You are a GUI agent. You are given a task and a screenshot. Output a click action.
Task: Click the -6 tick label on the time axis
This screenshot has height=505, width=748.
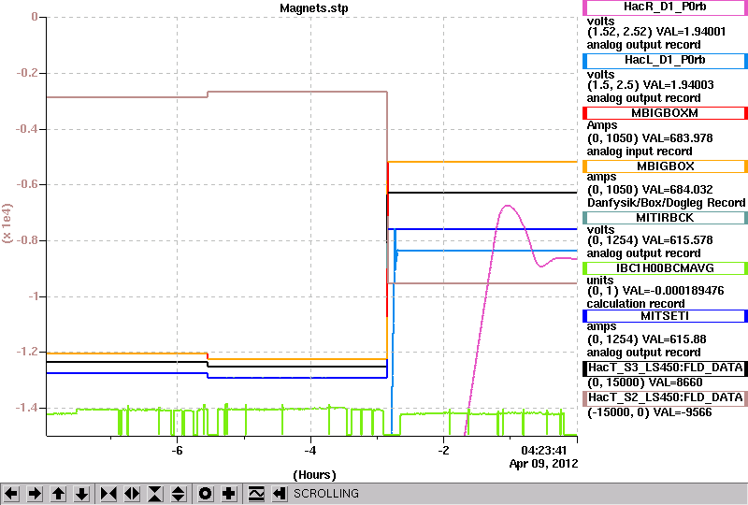point(177,451)
